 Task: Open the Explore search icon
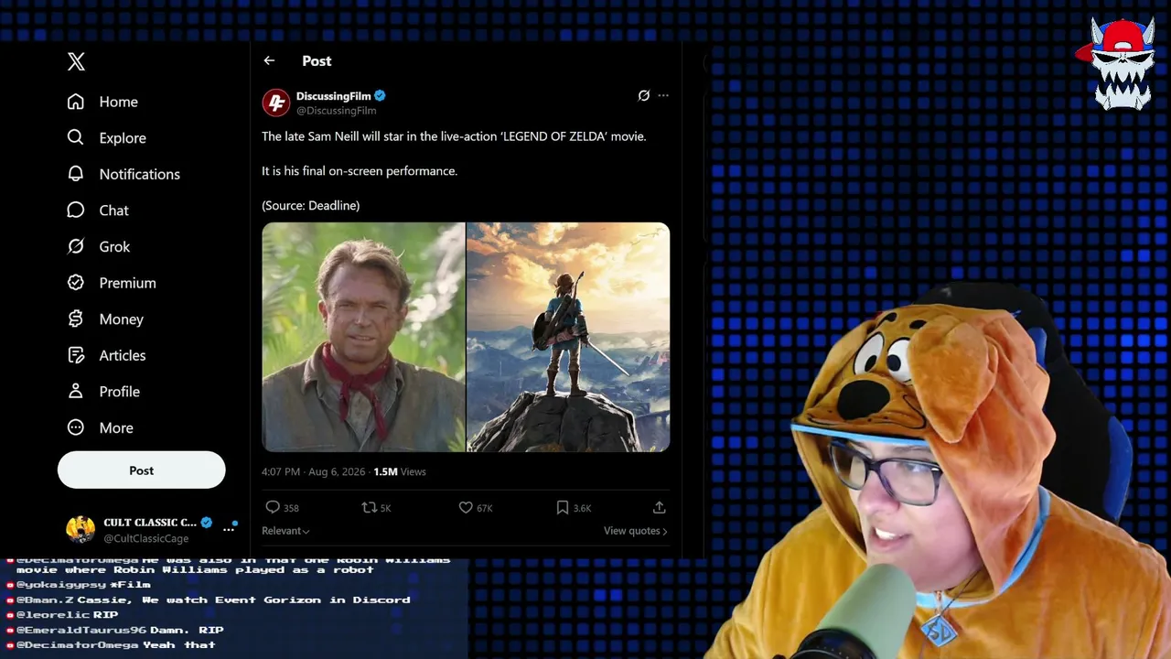tap(76, 137)
